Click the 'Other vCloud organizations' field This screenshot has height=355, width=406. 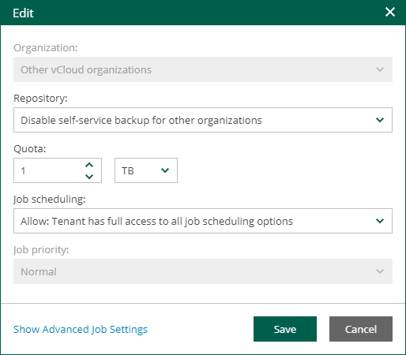point(203,69)
